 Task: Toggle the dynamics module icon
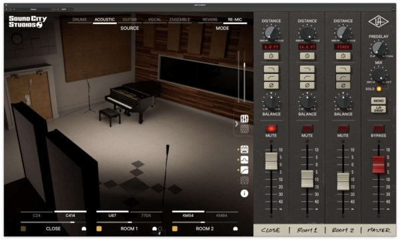pos(245,149)
